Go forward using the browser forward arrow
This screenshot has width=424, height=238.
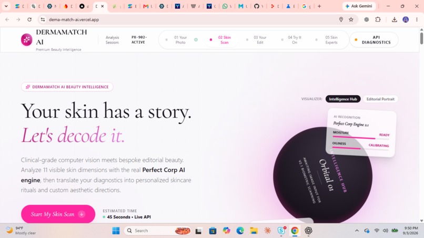point(18,19)
